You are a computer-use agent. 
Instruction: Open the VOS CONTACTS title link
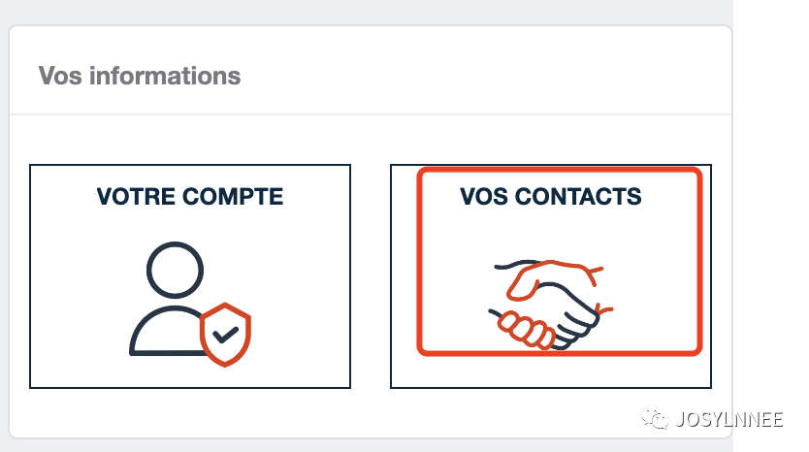click(x=550, y=197)
